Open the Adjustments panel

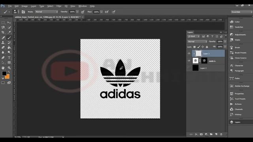click(240, 35)
